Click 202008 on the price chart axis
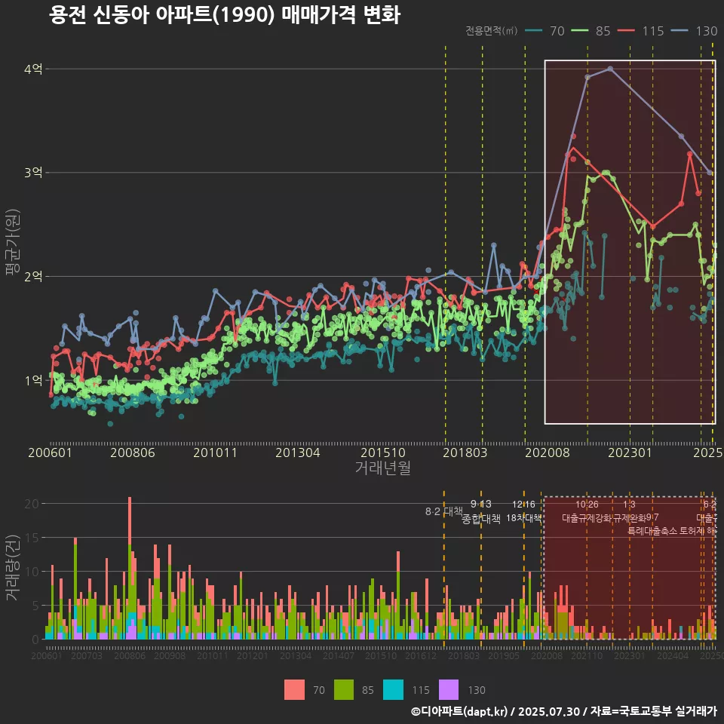 coord(548,452)
